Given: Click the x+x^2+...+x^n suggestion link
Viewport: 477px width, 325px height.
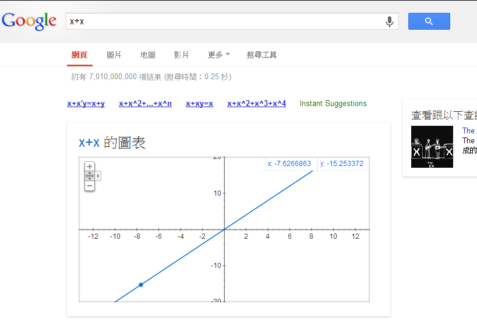Looking at the screenshot, I should point(145,104).
